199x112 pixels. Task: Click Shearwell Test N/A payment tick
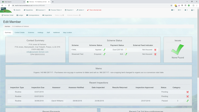126,54
